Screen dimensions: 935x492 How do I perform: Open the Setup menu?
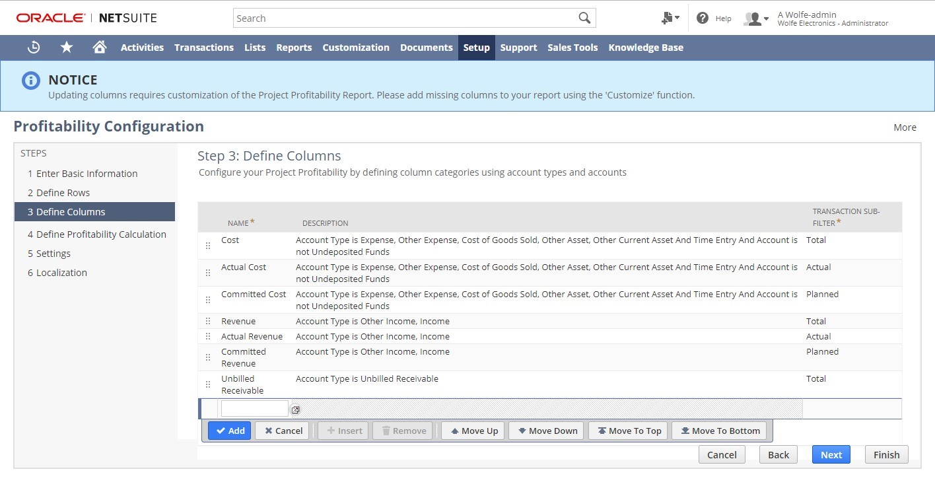tap(476, 48)
